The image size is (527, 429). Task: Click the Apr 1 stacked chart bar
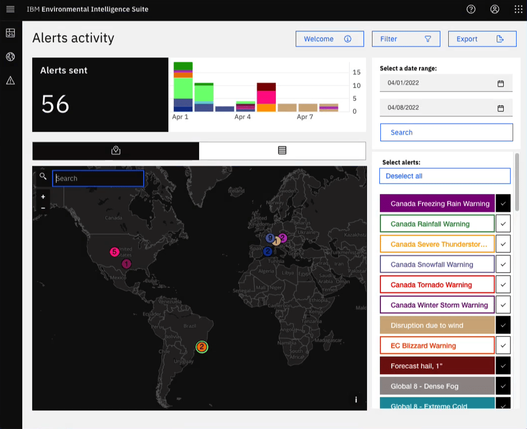click(x=183, y=86)
